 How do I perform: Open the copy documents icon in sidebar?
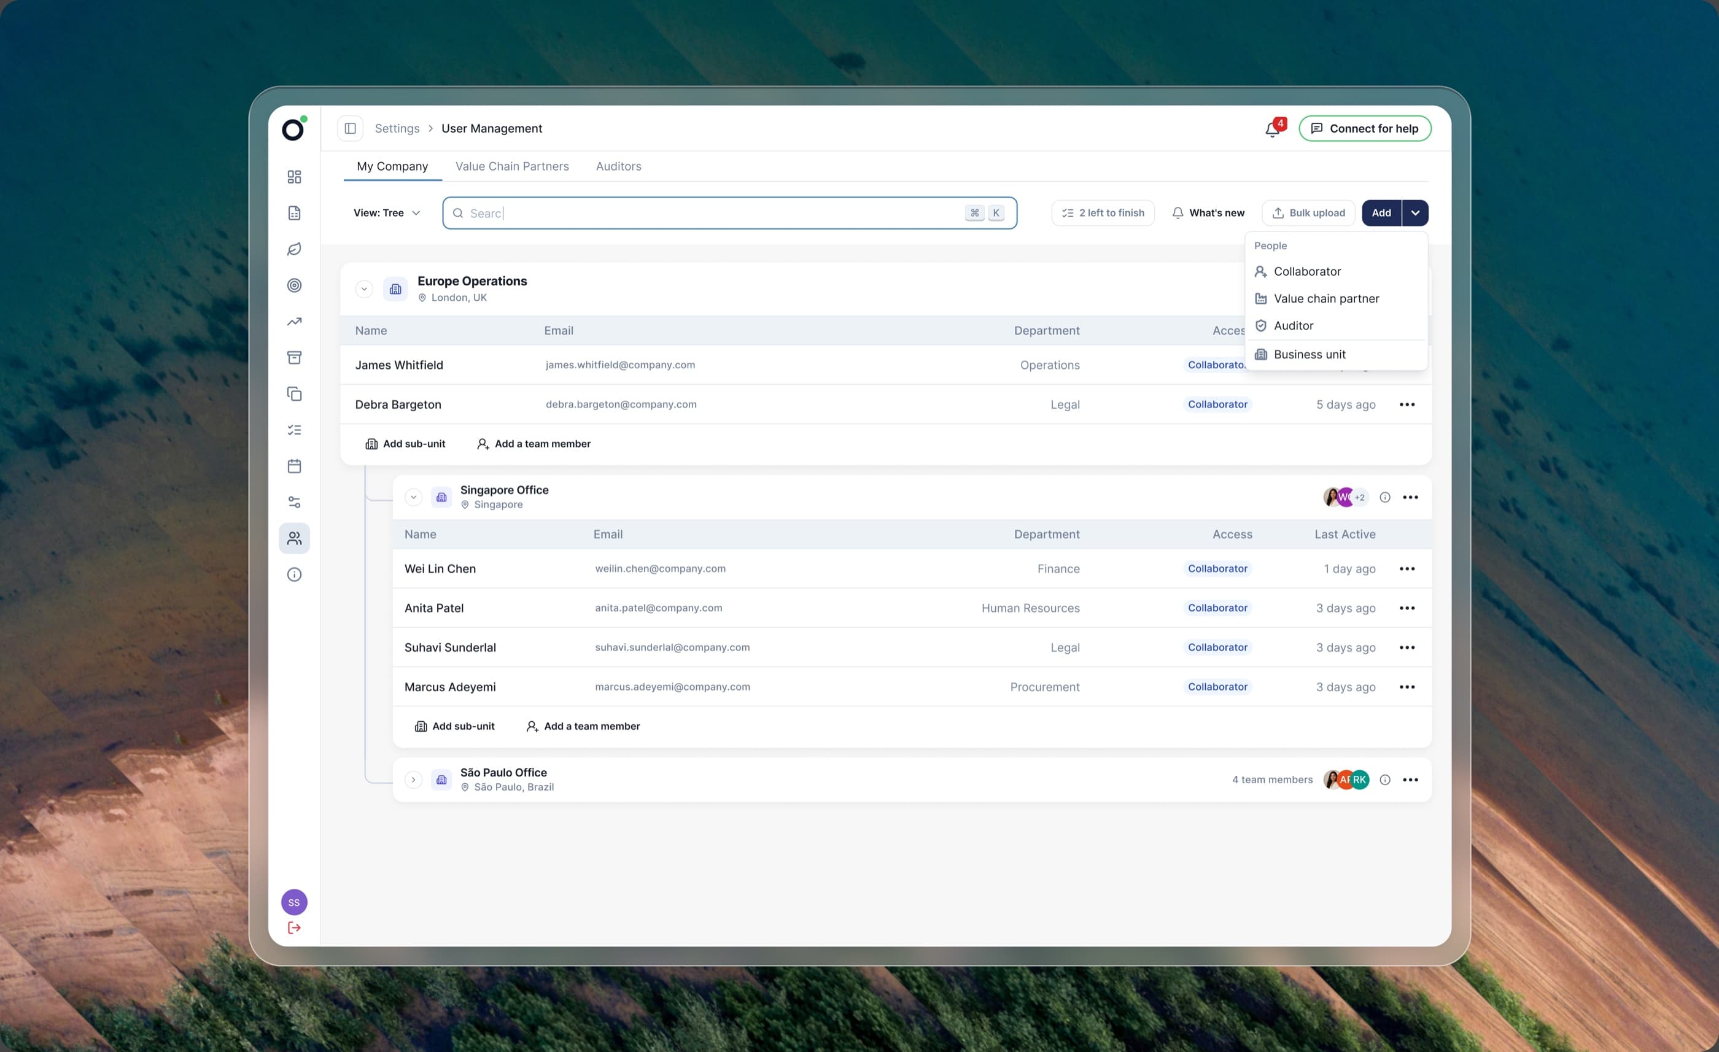click(295, 394)
